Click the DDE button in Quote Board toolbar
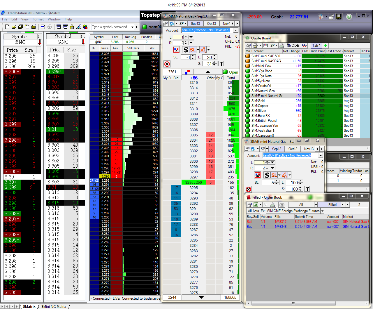The image size is (373, 309). [293, 46]
